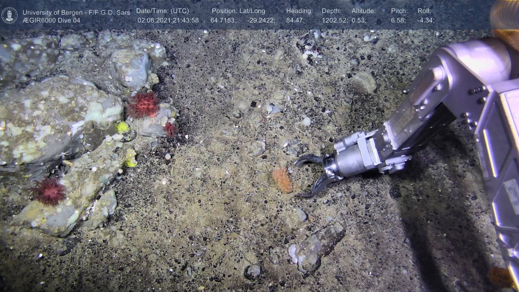Viewport: 519px width, 292px height.
Task: Click the 'ÆGIR6000 Dive 04' label
Action: click(51, 21)
